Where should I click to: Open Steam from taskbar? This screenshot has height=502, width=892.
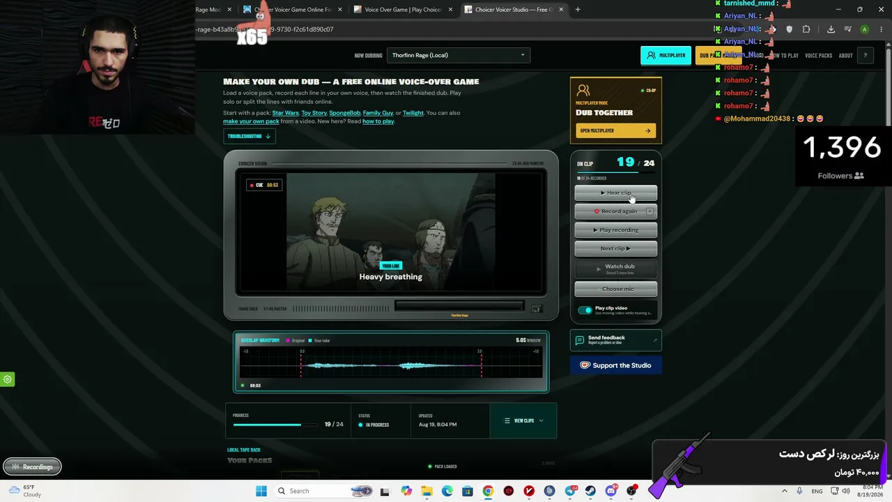[590, 491]
